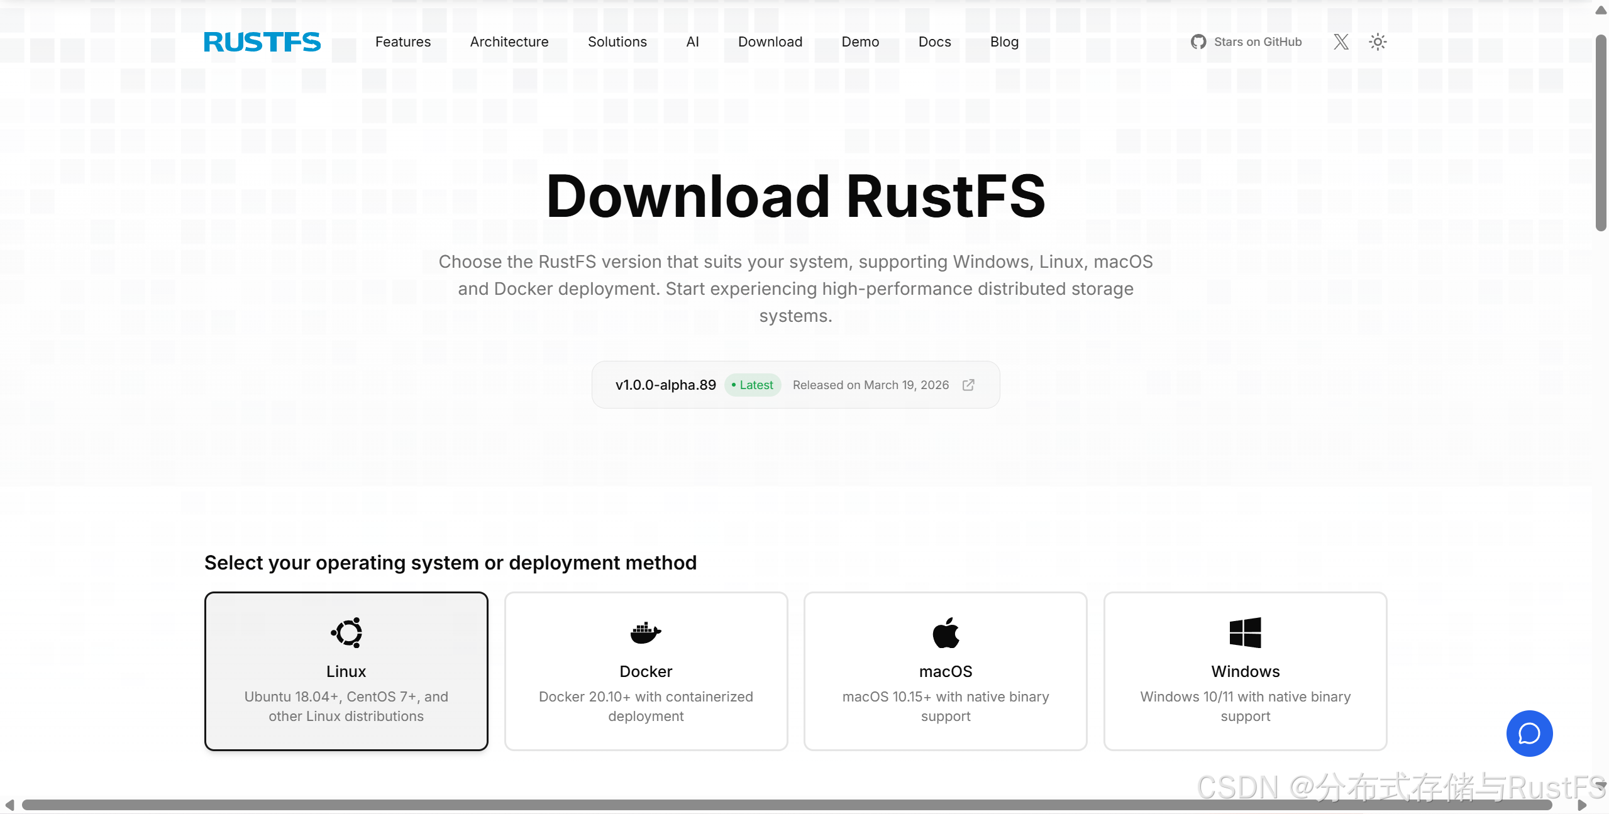Open the blue chat support bubble
This screenshot has width=1609, height=814.
[x=1529, y=734]
